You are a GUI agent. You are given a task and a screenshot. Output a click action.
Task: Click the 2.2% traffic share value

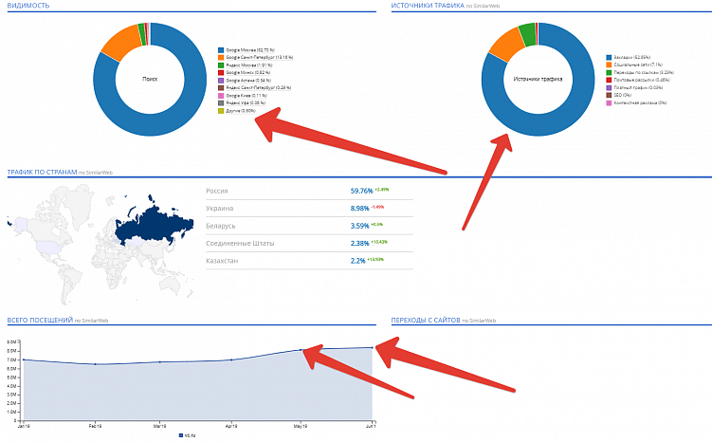357,261
